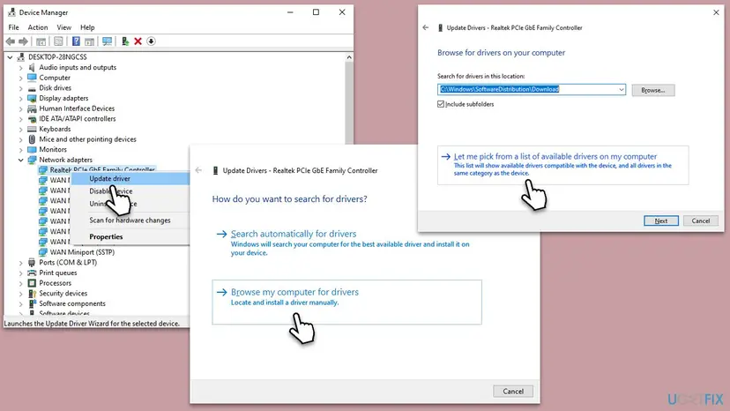730x411 pixels.
Task: Click the status bar text Launches the Update Driver Wizard
Action: tap(92, 324)
